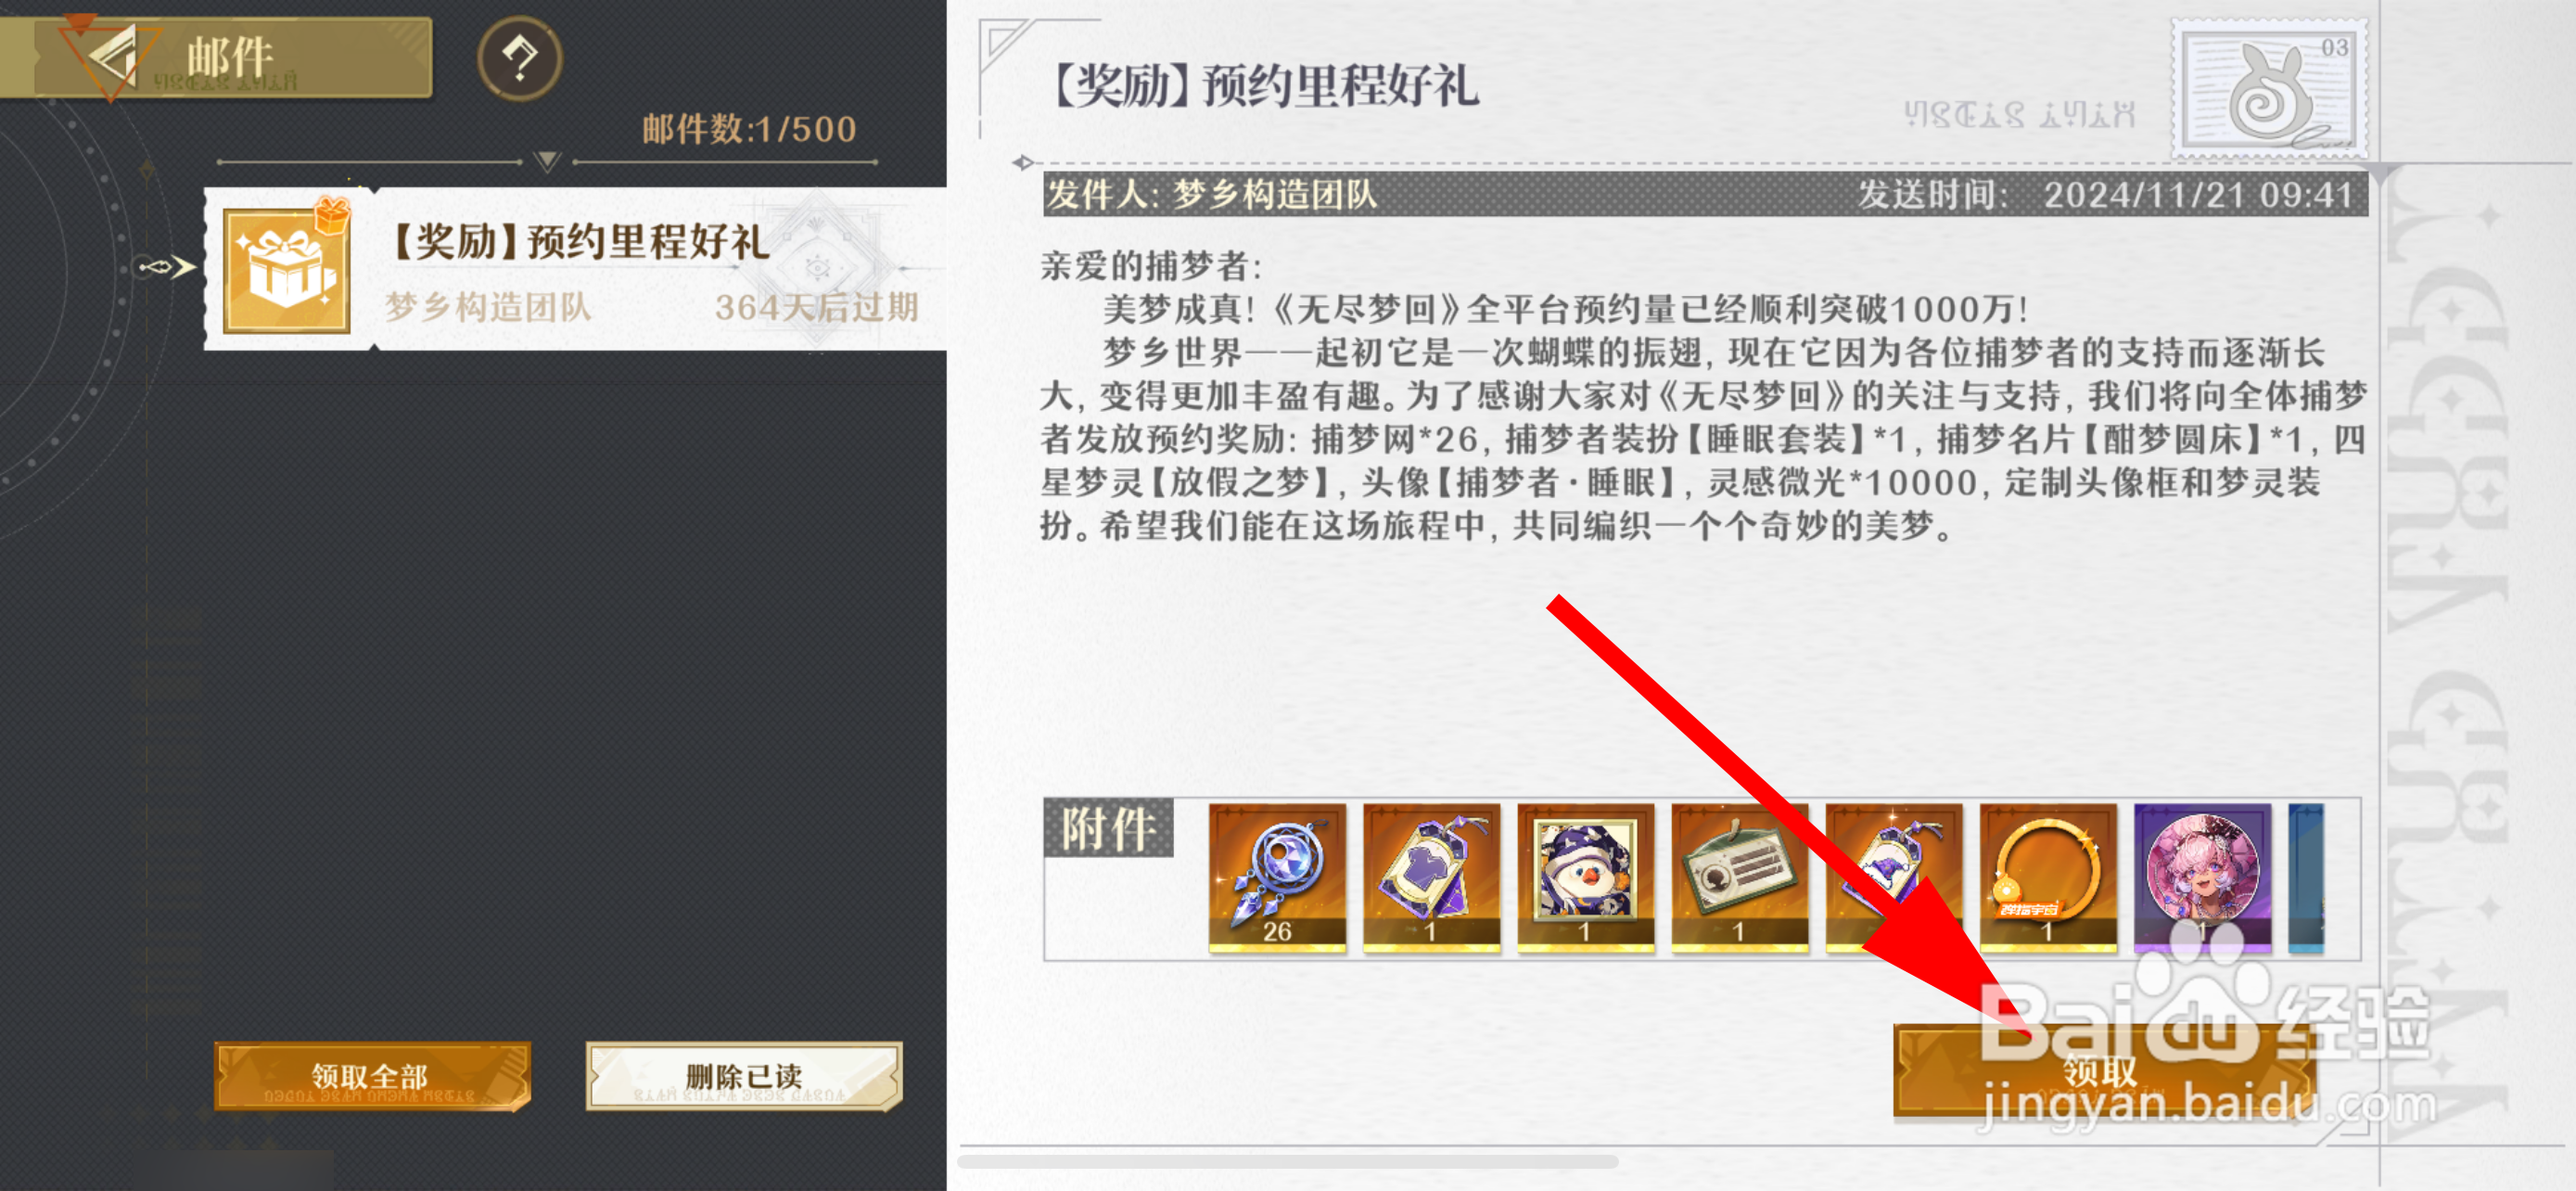Click the rabbit stamp in the corner
This screenshot has height=1191, width=2576.
pyautogui.click(x=2270, y=90)
